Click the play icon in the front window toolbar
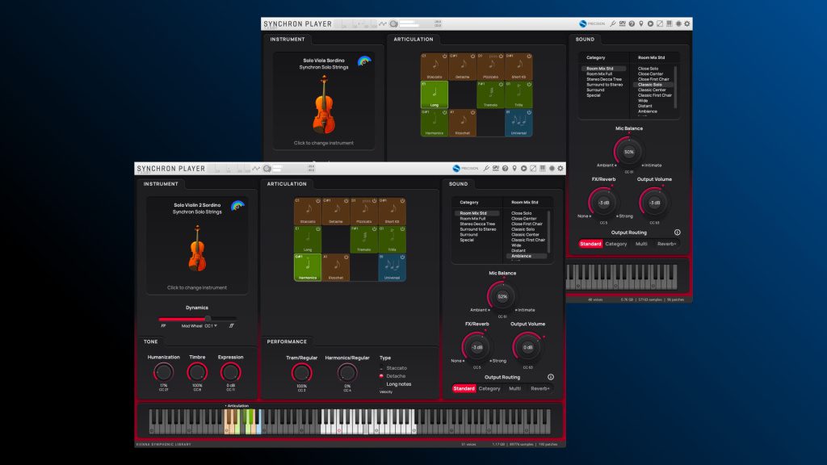This screenshot has width=827, height=465. 523,168
